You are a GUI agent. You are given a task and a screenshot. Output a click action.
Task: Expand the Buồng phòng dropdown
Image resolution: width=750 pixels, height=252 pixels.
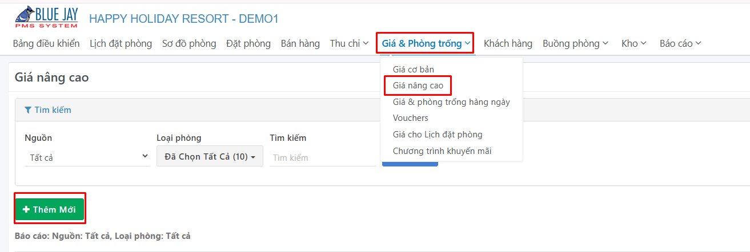(576, 43)
